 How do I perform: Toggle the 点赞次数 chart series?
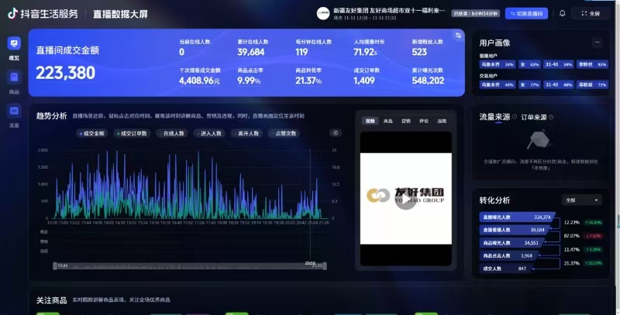pos(284,133)
